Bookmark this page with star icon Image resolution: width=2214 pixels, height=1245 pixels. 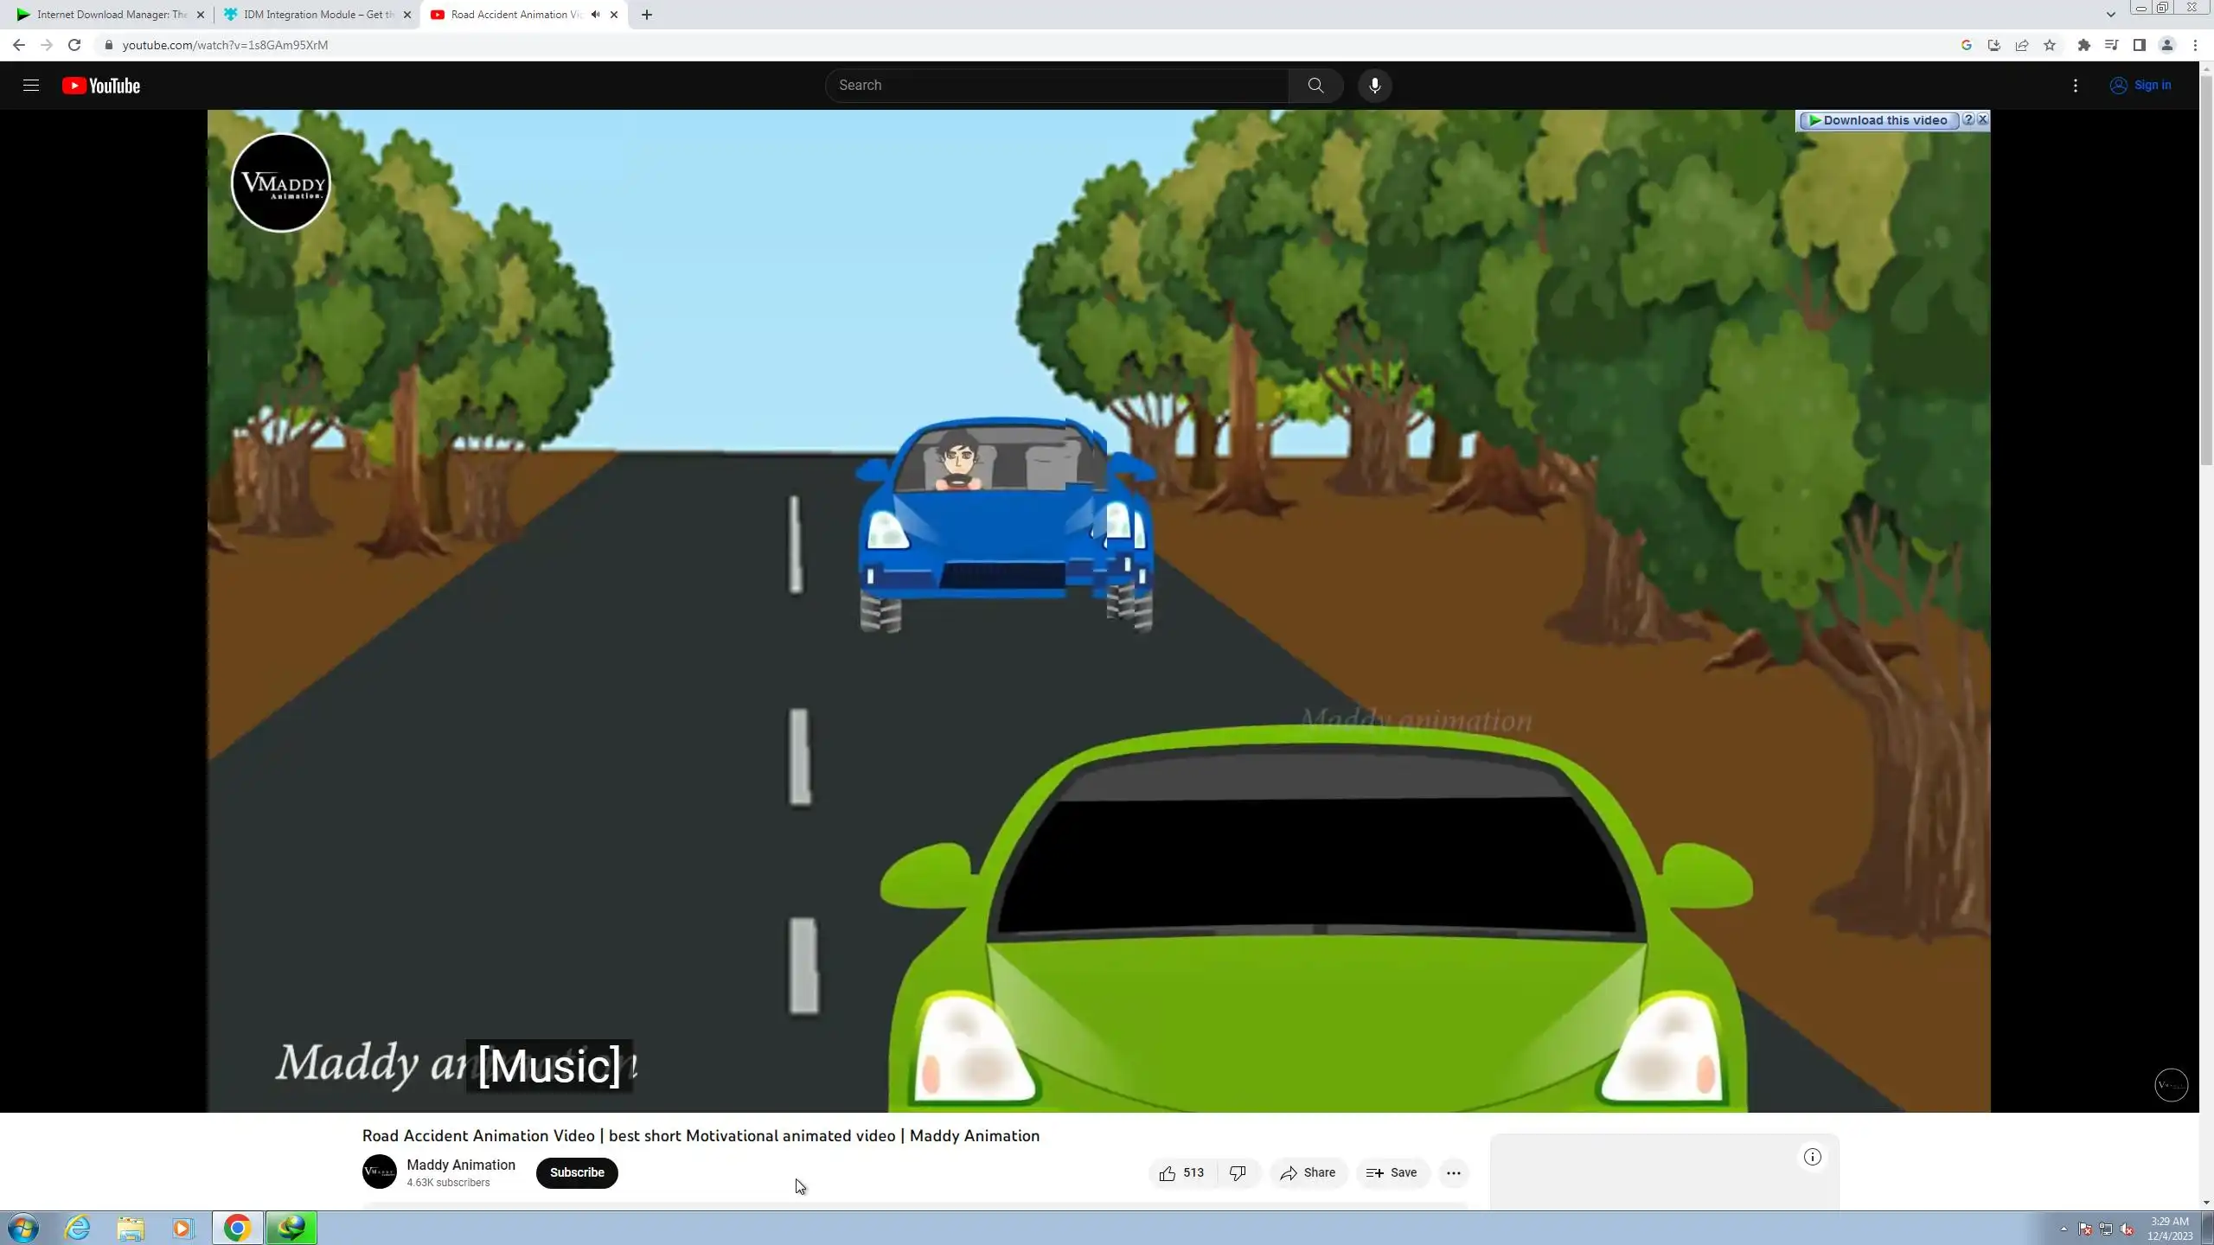(2050, 45)
